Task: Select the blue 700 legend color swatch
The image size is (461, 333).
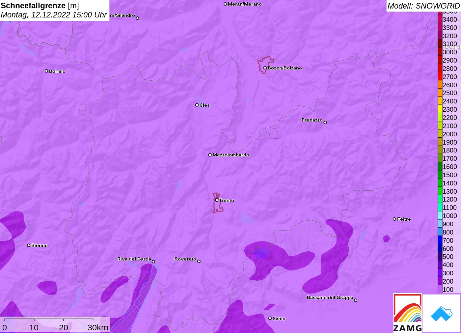Action: (x=440, y=240)
